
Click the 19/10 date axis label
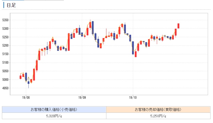point(133,98)
